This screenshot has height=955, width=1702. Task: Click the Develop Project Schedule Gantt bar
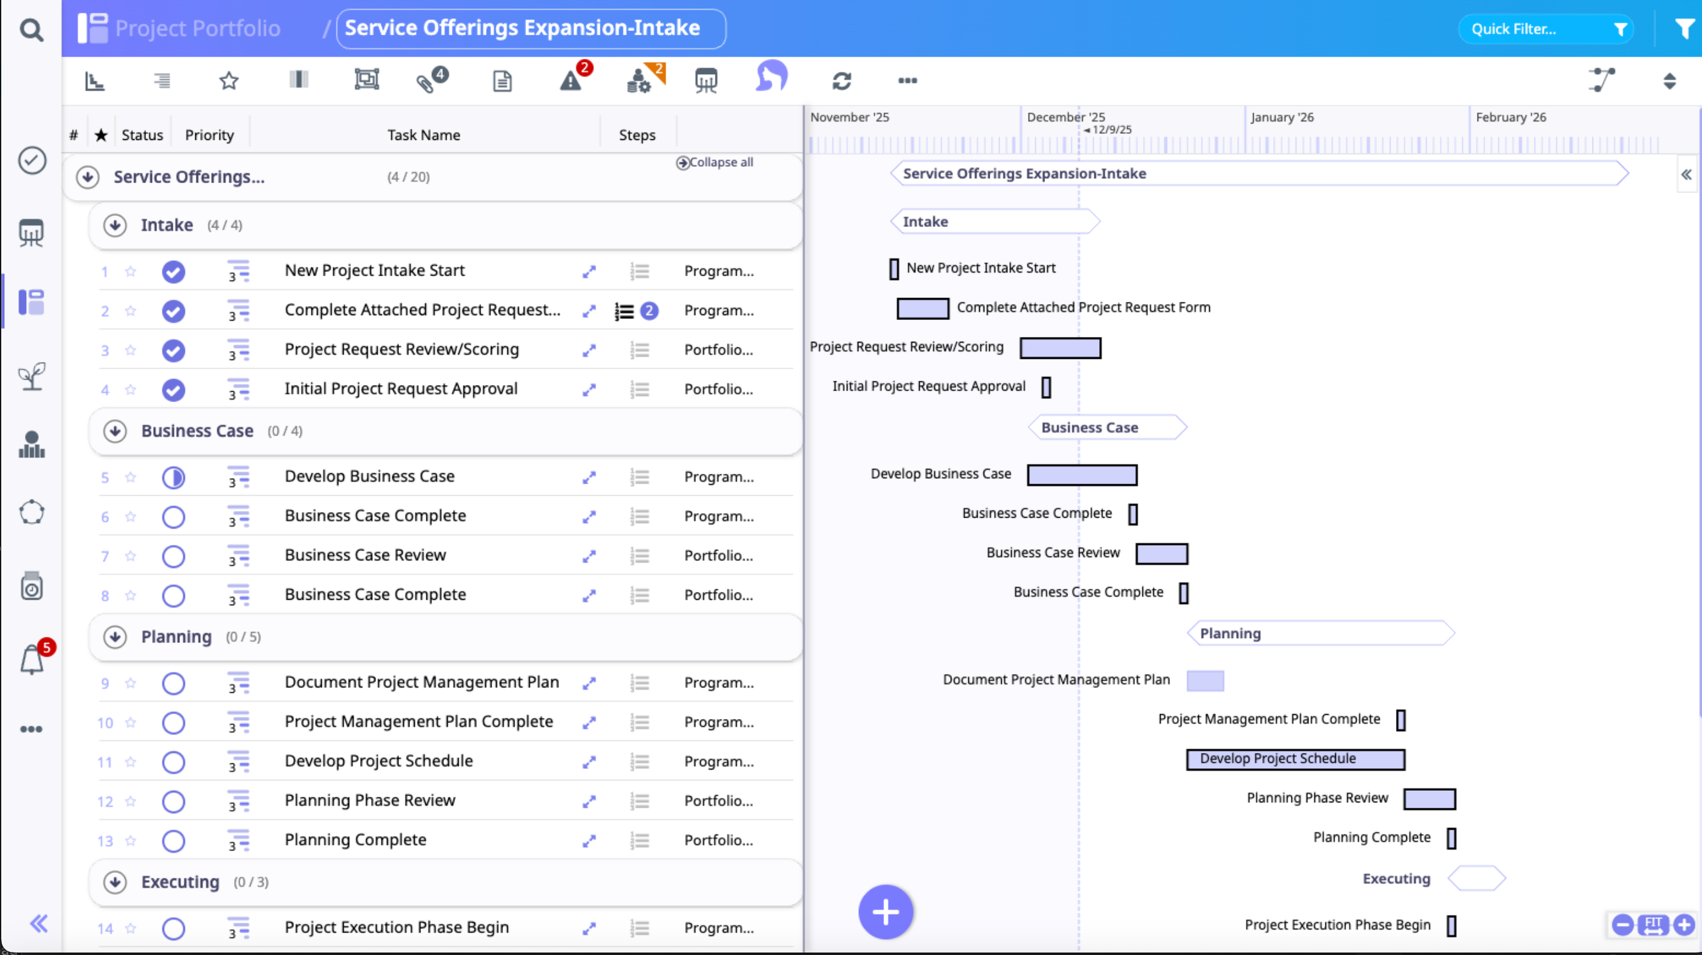[1295, 759]
